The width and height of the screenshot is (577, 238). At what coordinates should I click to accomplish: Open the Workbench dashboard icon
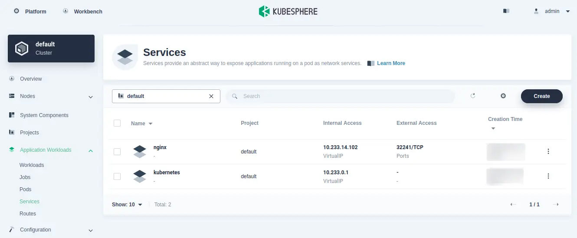66,11
